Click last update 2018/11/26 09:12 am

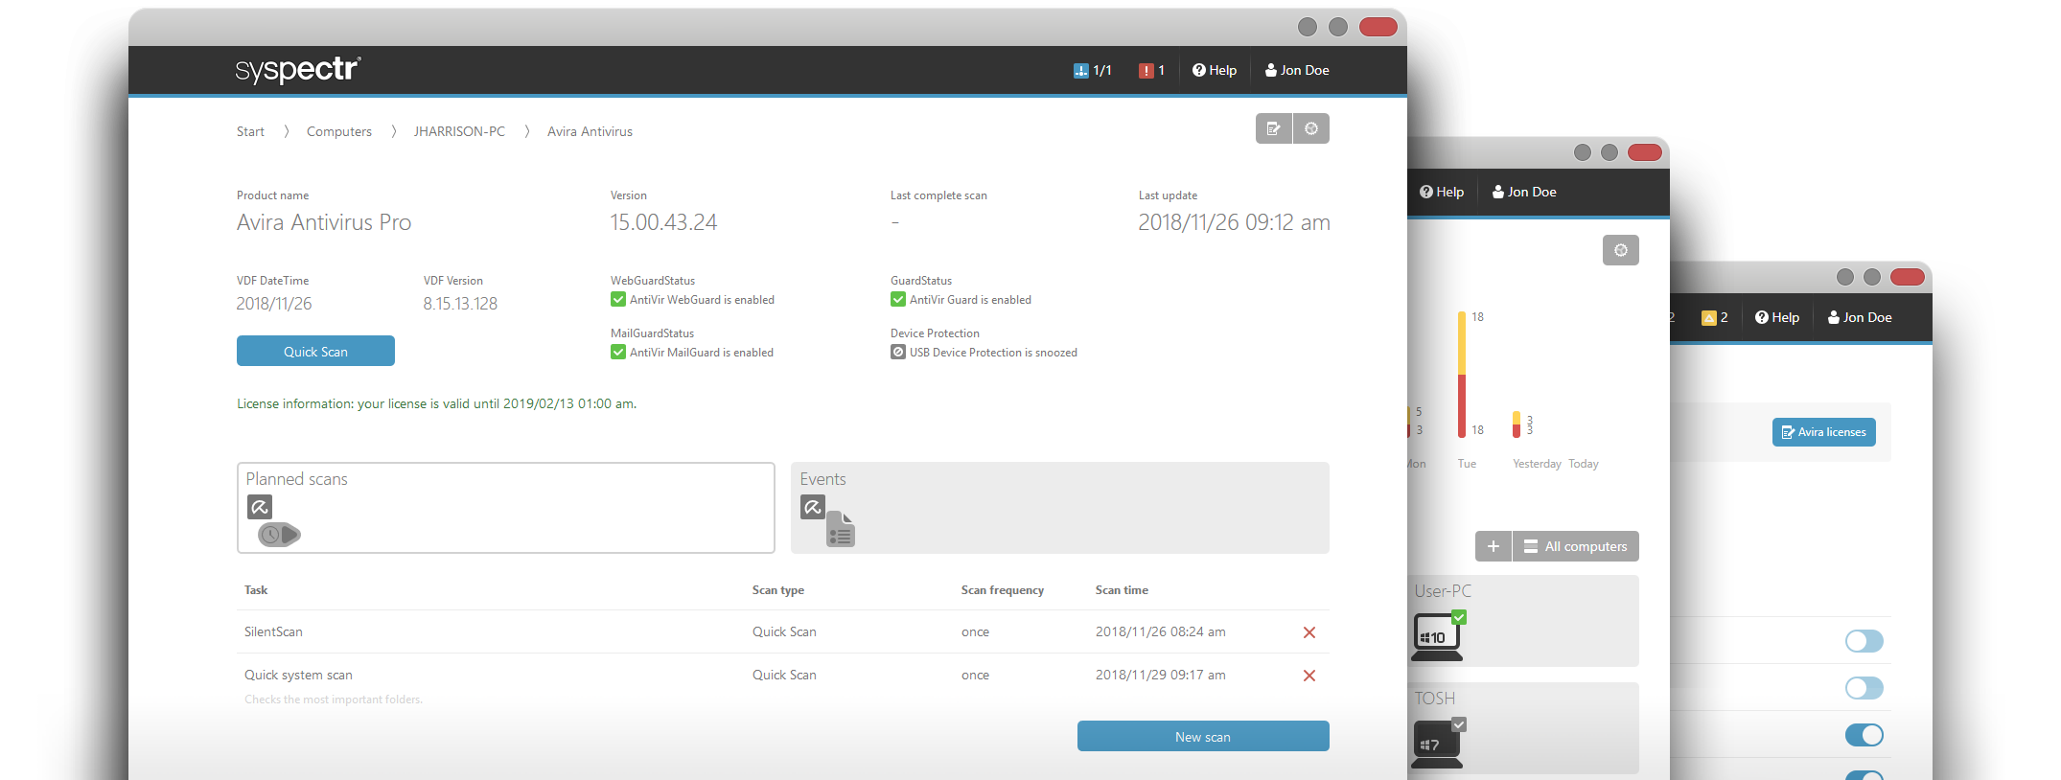point(1234,222)
